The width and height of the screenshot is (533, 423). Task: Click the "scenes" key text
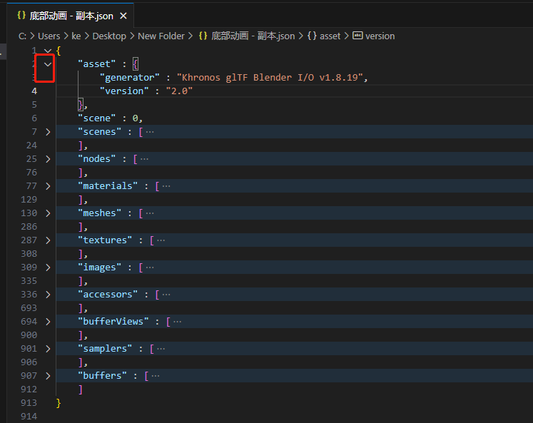(99, 132)
